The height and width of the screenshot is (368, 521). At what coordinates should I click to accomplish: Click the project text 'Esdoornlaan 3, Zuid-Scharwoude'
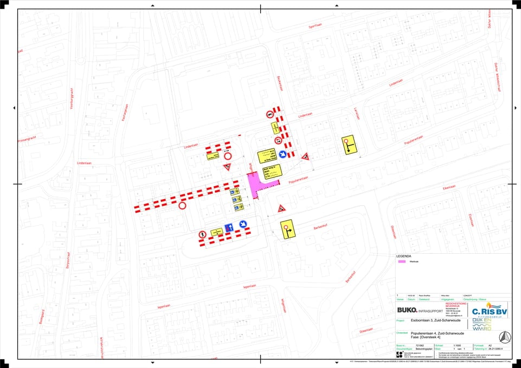tap(435, 320)
